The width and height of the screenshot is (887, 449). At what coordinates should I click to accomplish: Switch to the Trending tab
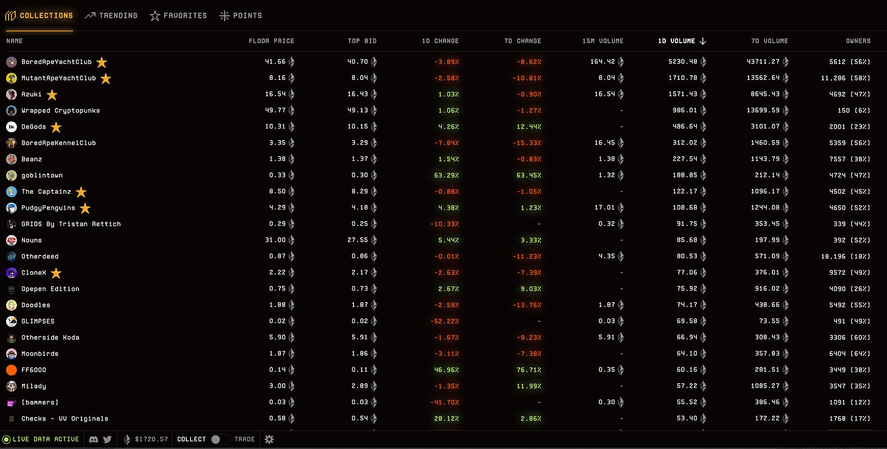pyautogui.click(x=111, y=15)
